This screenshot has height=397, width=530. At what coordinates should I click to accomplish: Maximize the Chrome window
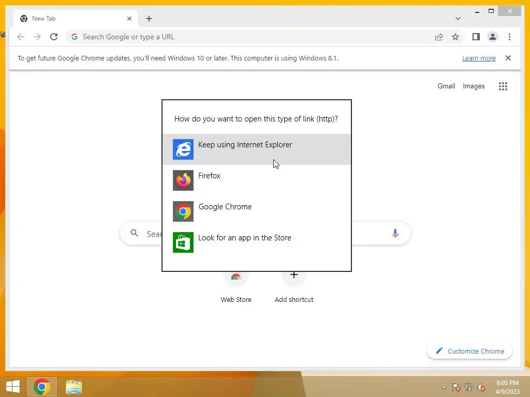(x=491, y=11)
